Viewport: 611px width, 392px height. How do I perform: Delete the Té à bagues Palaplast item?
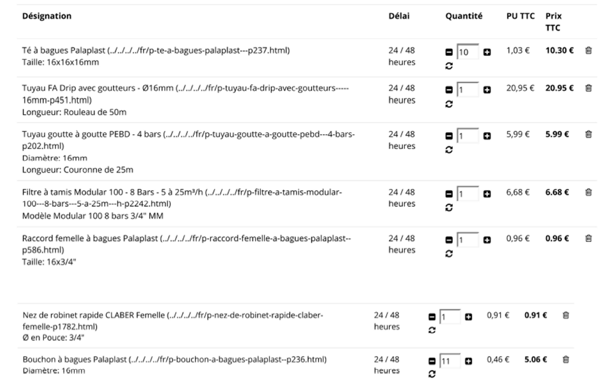588,51
